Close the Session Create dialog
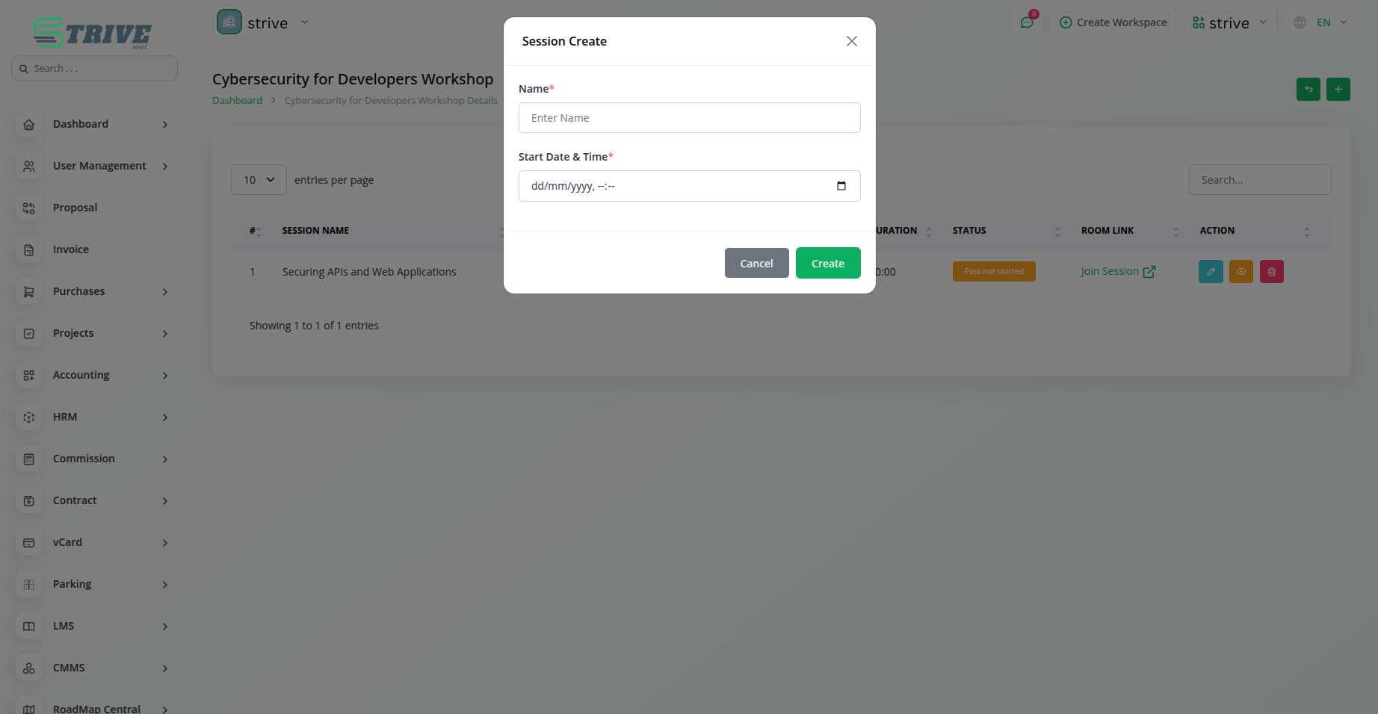 (x=851, y=41)
